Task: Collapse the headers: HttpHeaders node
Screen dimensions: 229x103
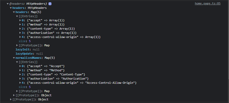Action: [x=11, y=8]
